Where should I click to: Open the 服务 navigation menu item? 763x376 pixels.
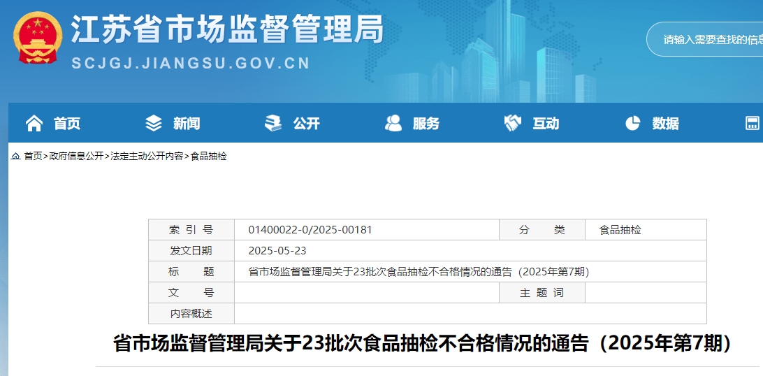click(x=426, y=124)
